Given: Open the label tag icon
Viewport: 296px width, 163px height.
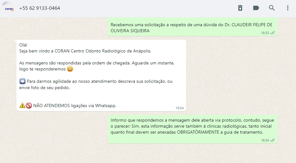Looking at the screenshot, I should coord(256,8).
